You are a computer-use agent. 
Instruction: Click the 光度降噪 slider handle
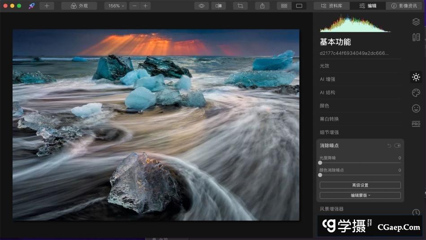320,163
